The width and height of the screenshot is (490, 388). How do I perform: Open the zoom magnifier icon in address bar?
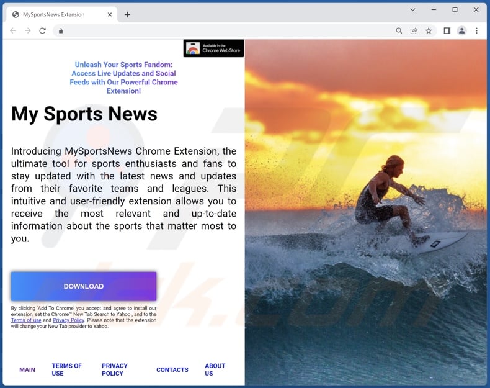[399, 30]
